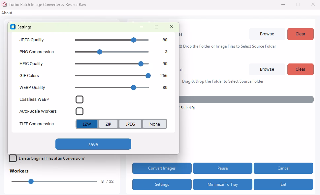Start conversion with Convert Images button

(x=162, y=168)
